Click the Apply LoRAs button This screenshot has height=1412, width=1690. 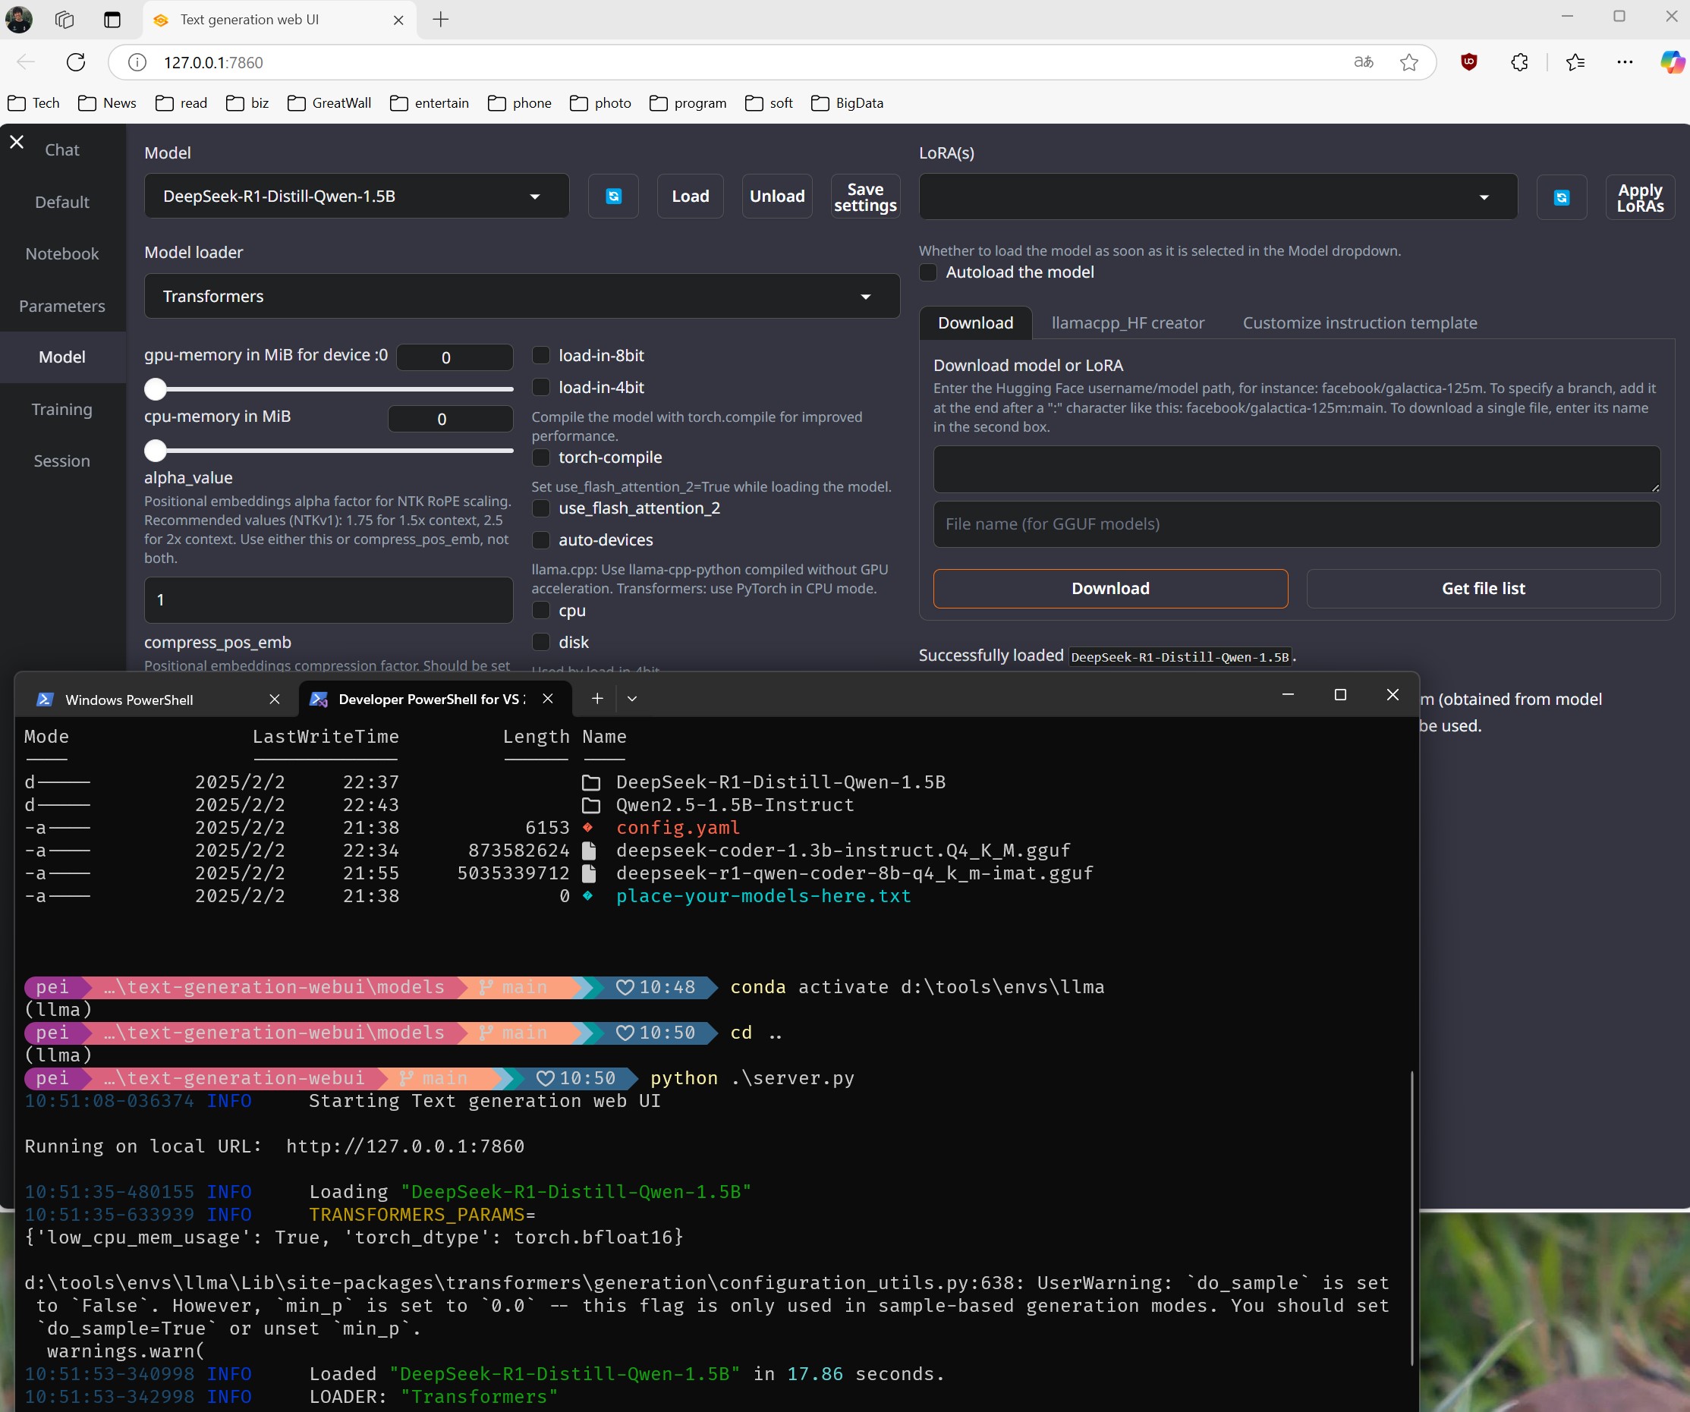point(1639,197)
